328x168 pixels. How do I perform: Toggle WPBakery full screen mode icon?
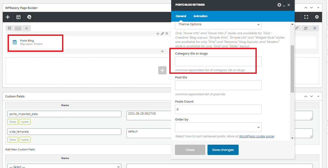pyautogui.click(x=306, y=17)
